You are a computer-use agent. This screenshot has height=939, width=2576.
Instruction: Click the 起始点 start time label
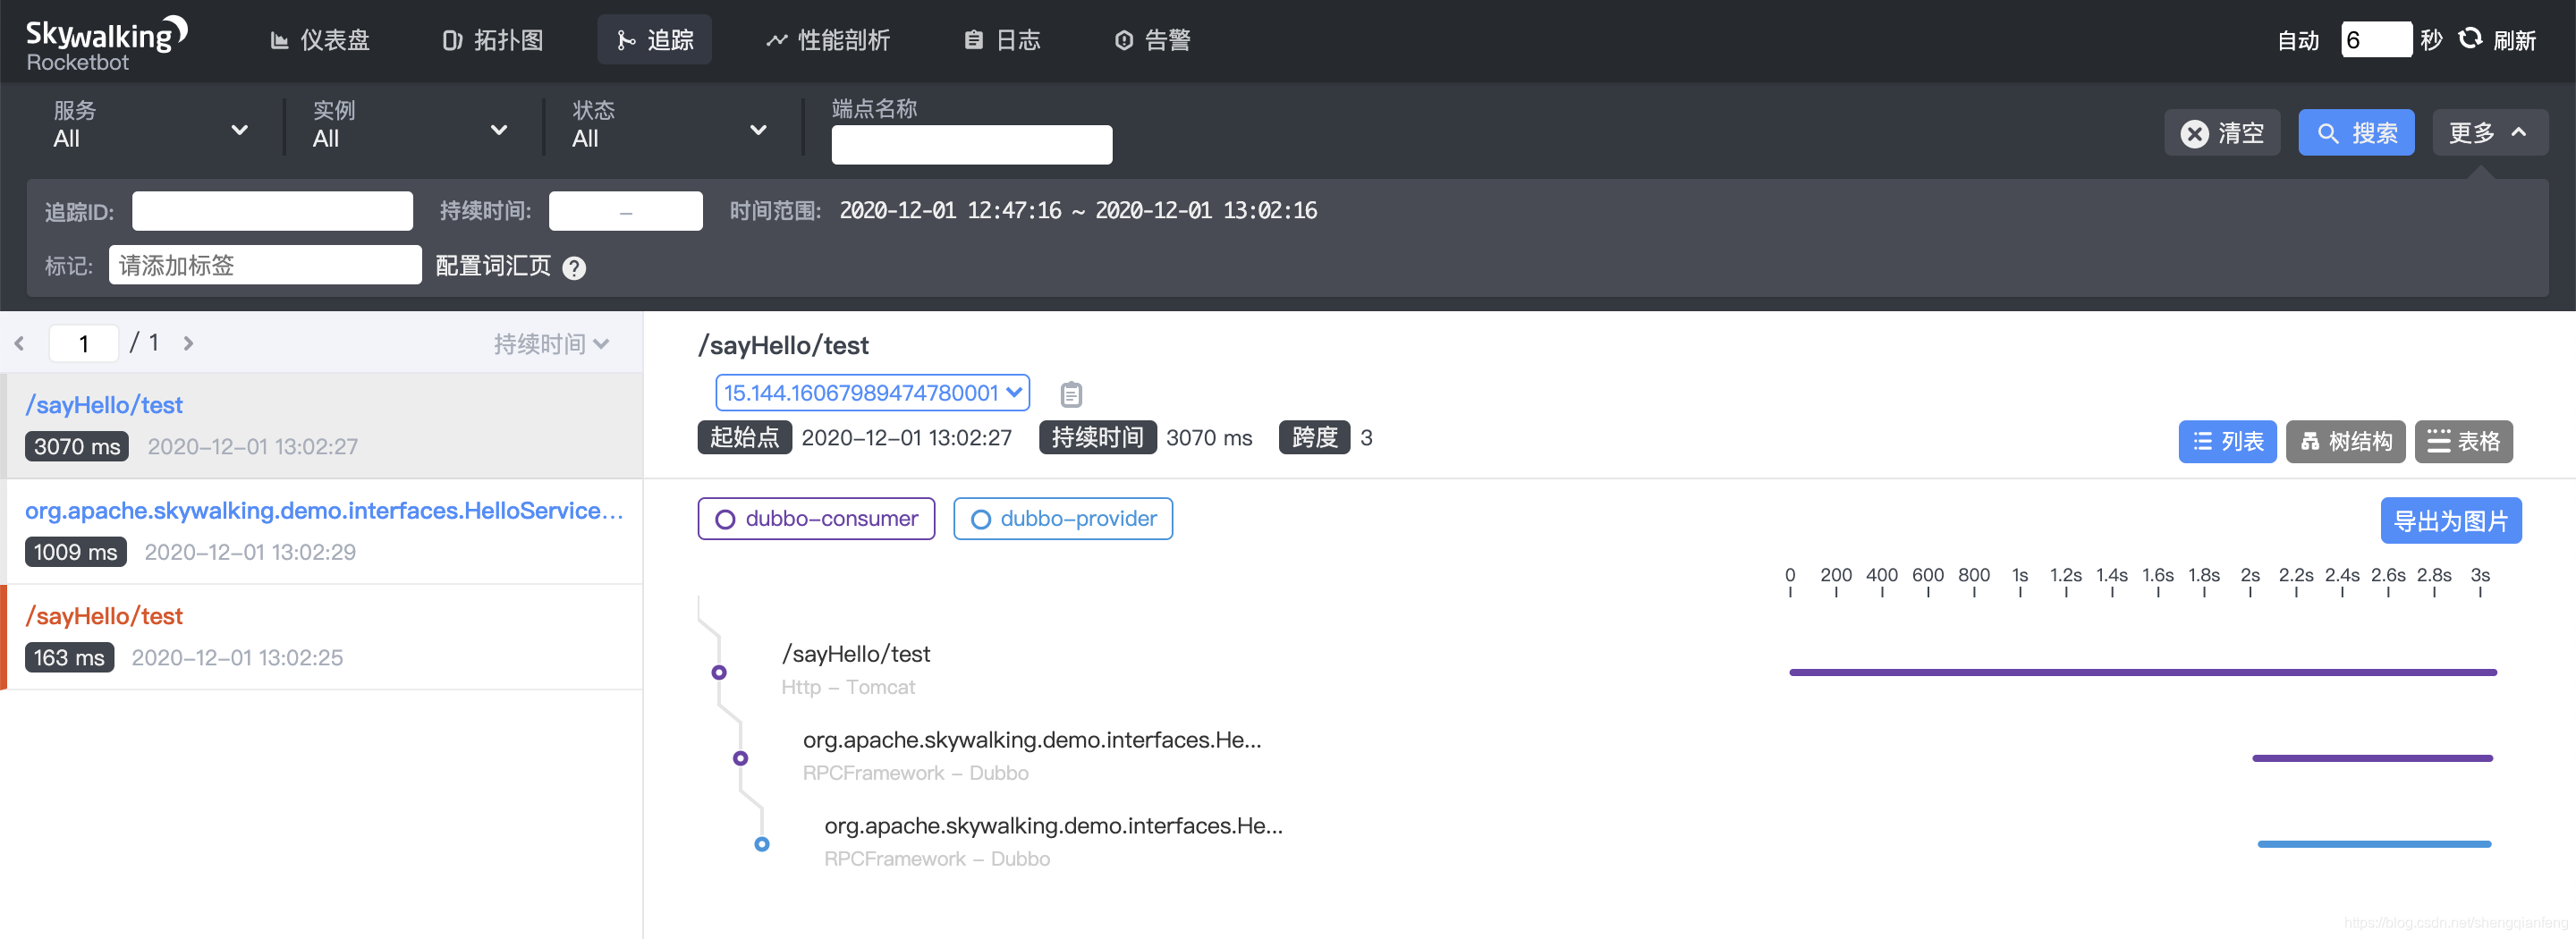click(744, 437)
